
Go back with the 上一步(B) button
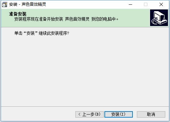tap(90, 114)
